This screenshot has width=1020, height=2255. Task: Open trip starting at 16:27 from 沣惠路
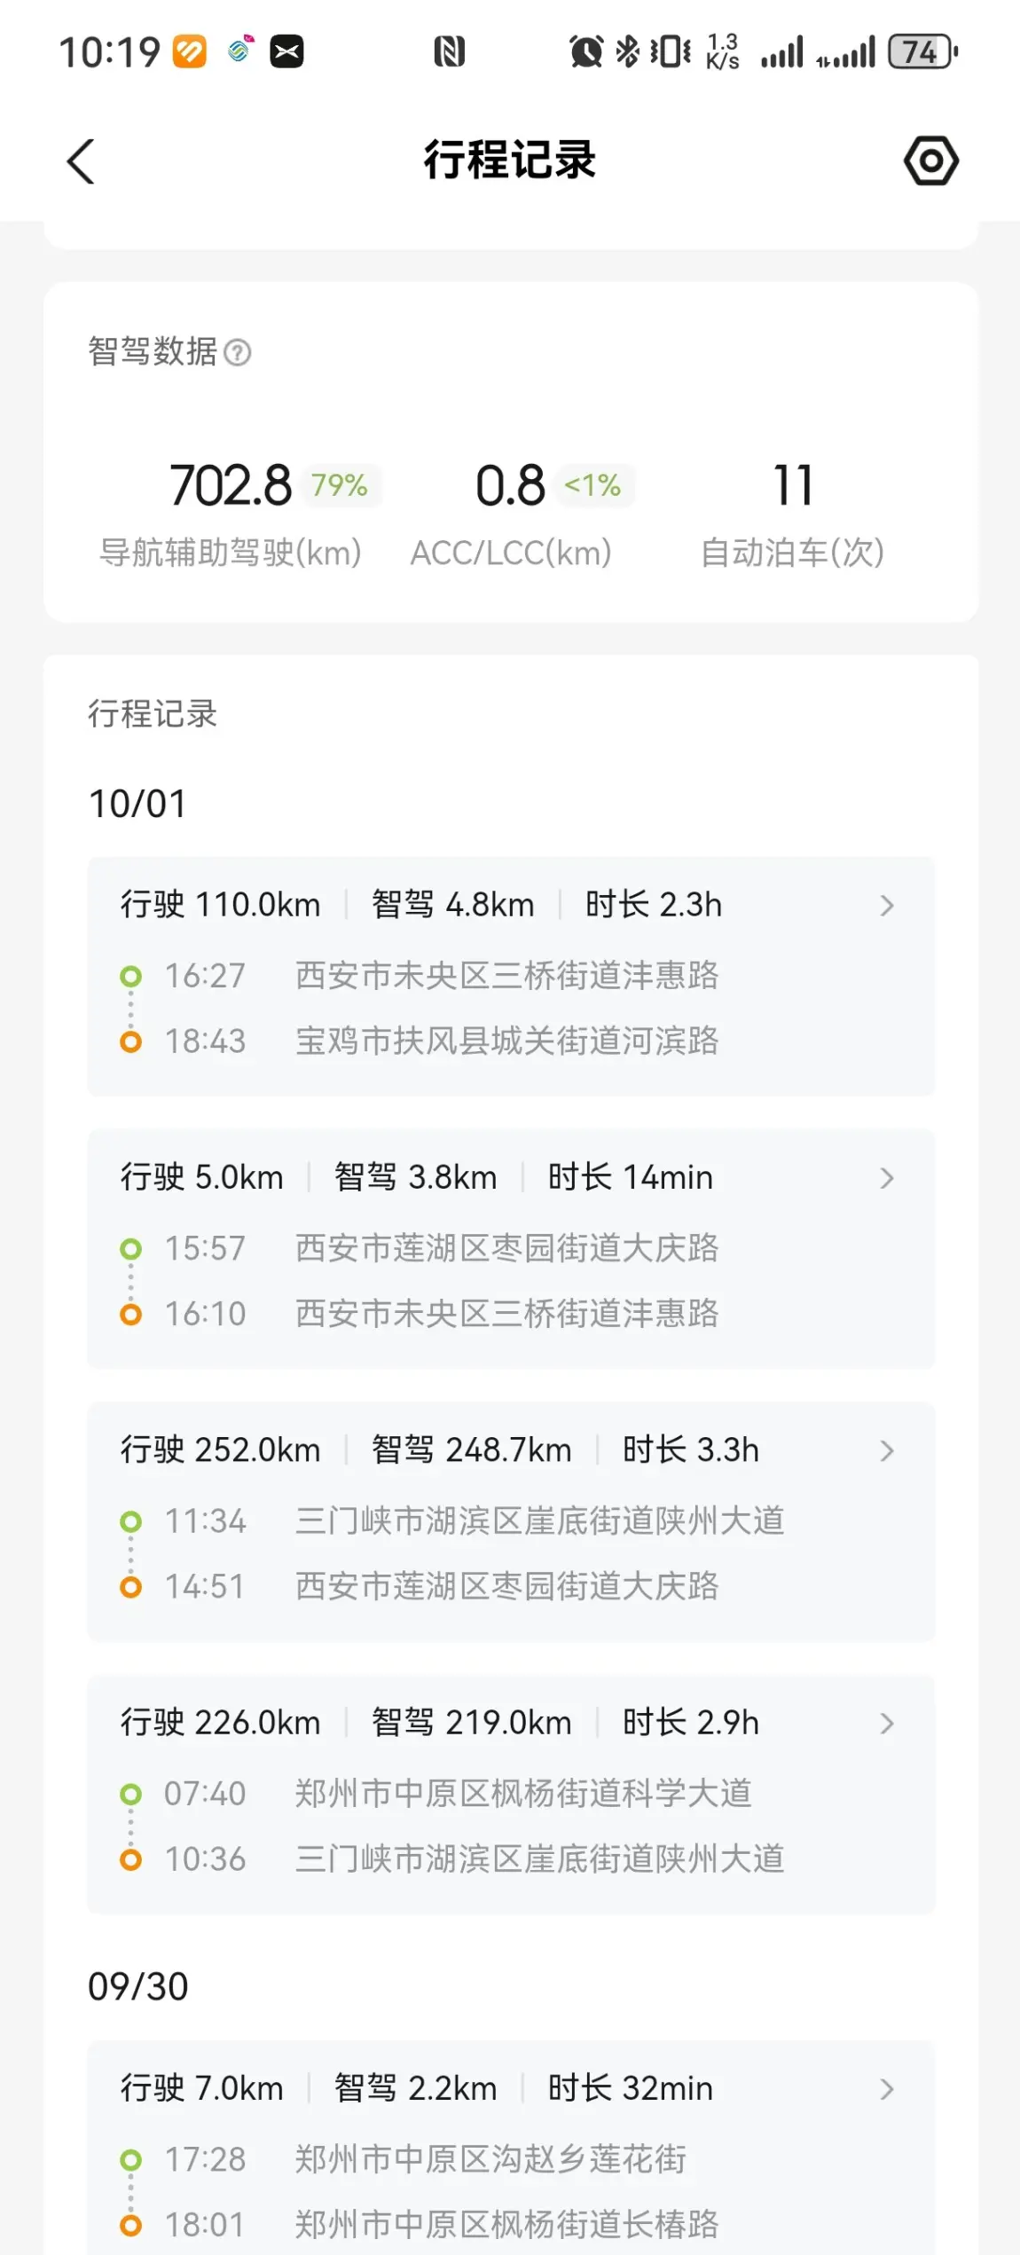pyautogui.click(x=506, y=977)
